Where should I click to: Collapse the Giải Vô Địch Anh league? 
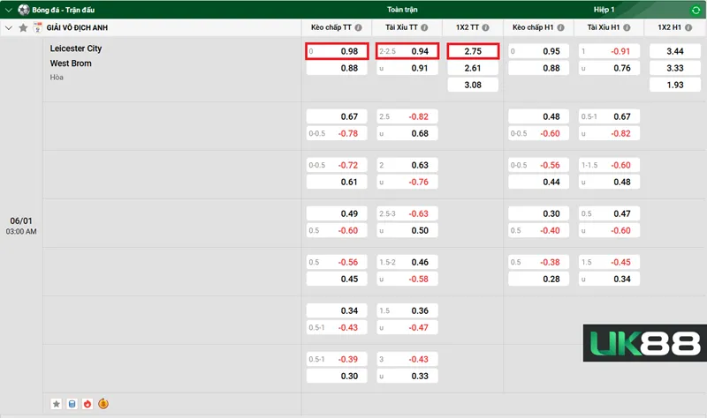click(x=9, y=28)
